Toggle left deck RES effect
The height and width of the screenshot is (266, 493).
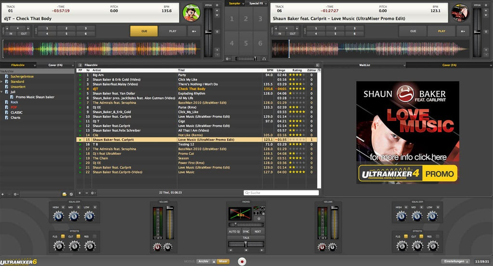[94, 237]
